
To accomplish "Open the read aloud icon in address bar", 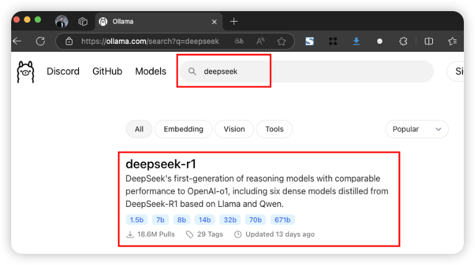I will pos(260,41).
